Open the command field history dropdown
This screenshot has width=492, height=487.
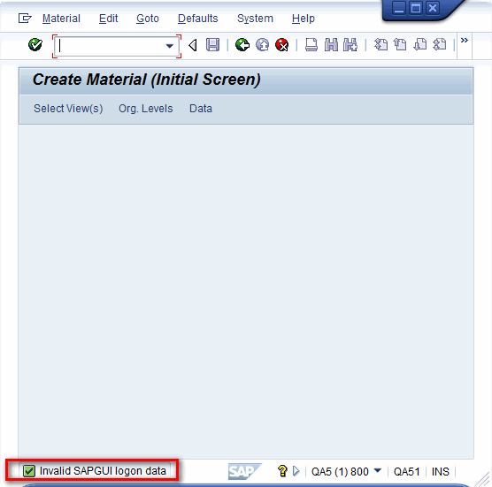coord(169,46)
